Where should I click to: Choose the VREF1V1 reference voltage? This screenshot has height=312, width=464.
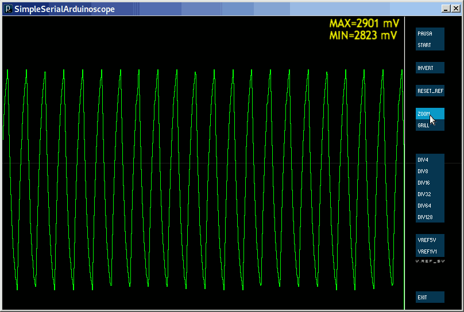[x=430, y=251]
